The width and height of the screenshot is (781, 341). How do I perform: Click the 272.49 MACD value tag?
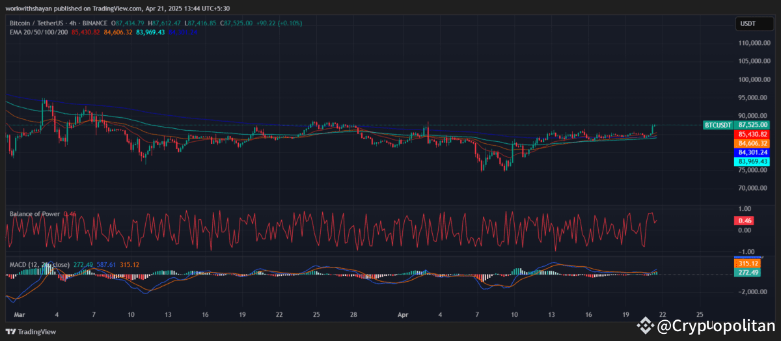tap(746, 273)
